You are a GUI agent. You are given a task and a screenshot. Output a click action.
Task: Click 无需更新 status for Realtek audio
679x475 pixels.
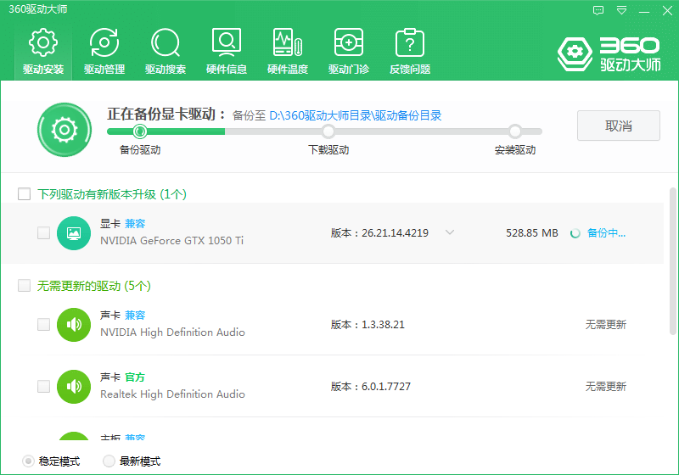606,387
